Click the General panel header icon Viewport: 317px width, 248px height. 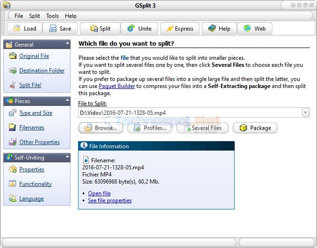pos(9,44)
